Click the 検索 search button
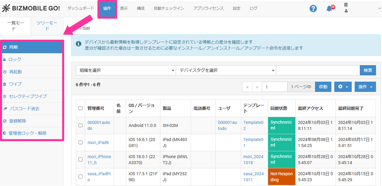Viewport: 382px width, 186px height. point(368,70)
